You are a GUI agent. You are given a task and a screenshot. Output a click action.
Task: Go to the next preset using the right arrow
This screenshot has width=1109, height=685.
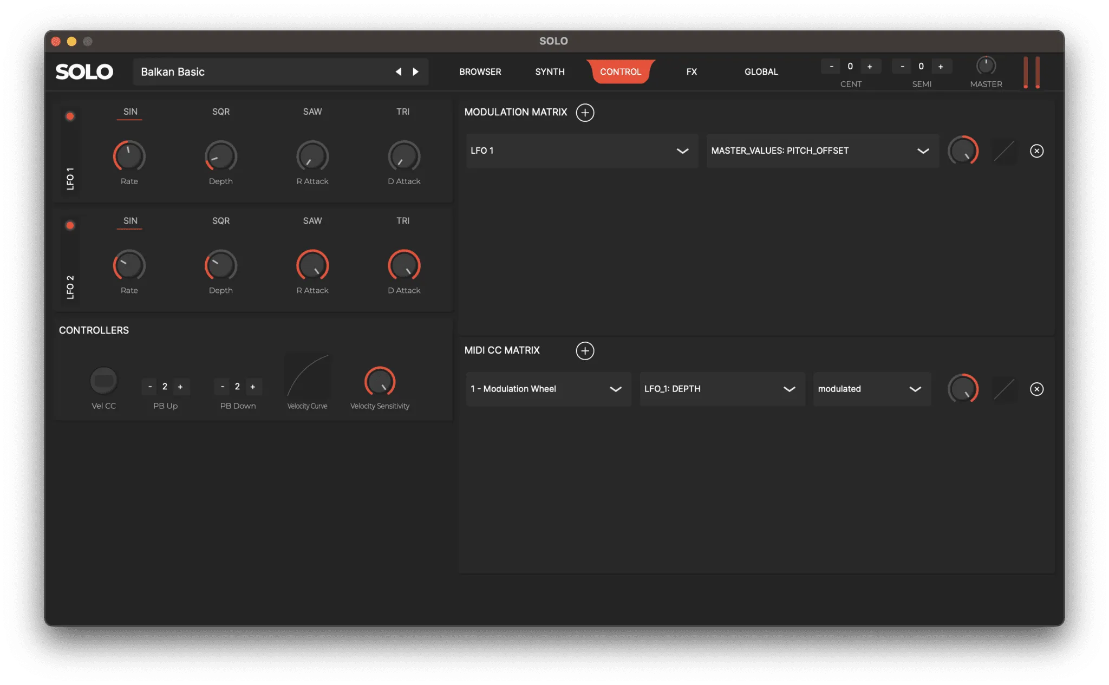tap(416, 72)
